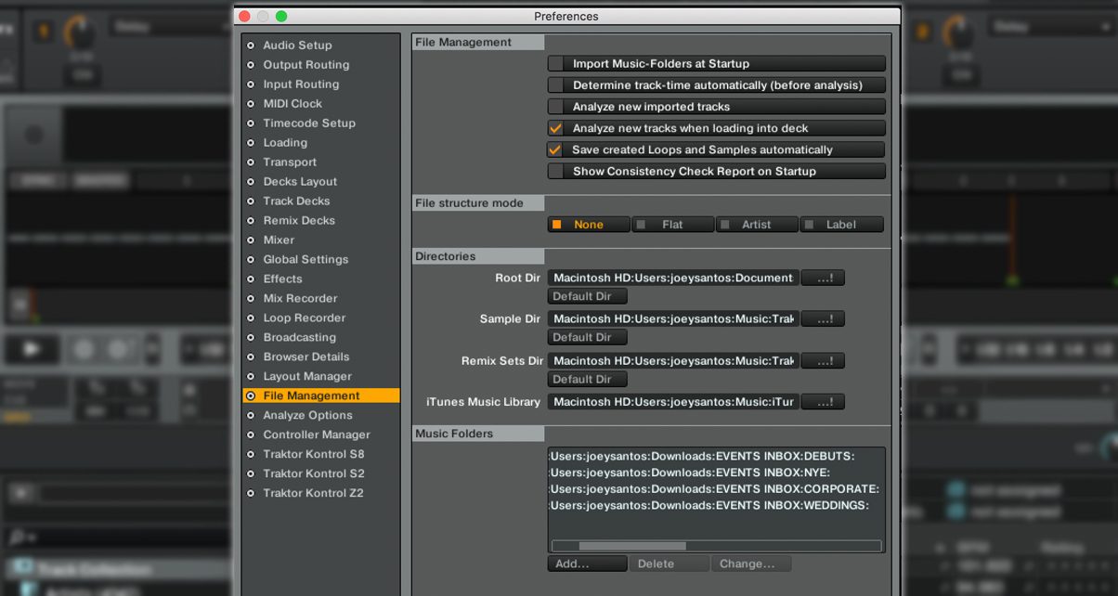Open the Effects preferences section
The width and height of the screenshot is (1118, 596).
[x=281, y=279]
